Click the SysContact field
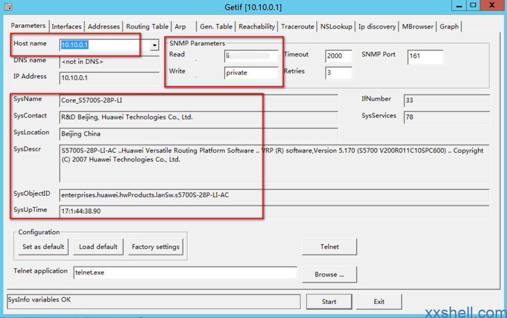507x318 pixels. tap(199, 117)
